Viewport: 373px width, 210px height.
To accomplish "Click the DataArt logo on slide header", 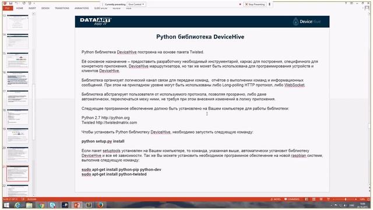I will [x=96, y=21].
